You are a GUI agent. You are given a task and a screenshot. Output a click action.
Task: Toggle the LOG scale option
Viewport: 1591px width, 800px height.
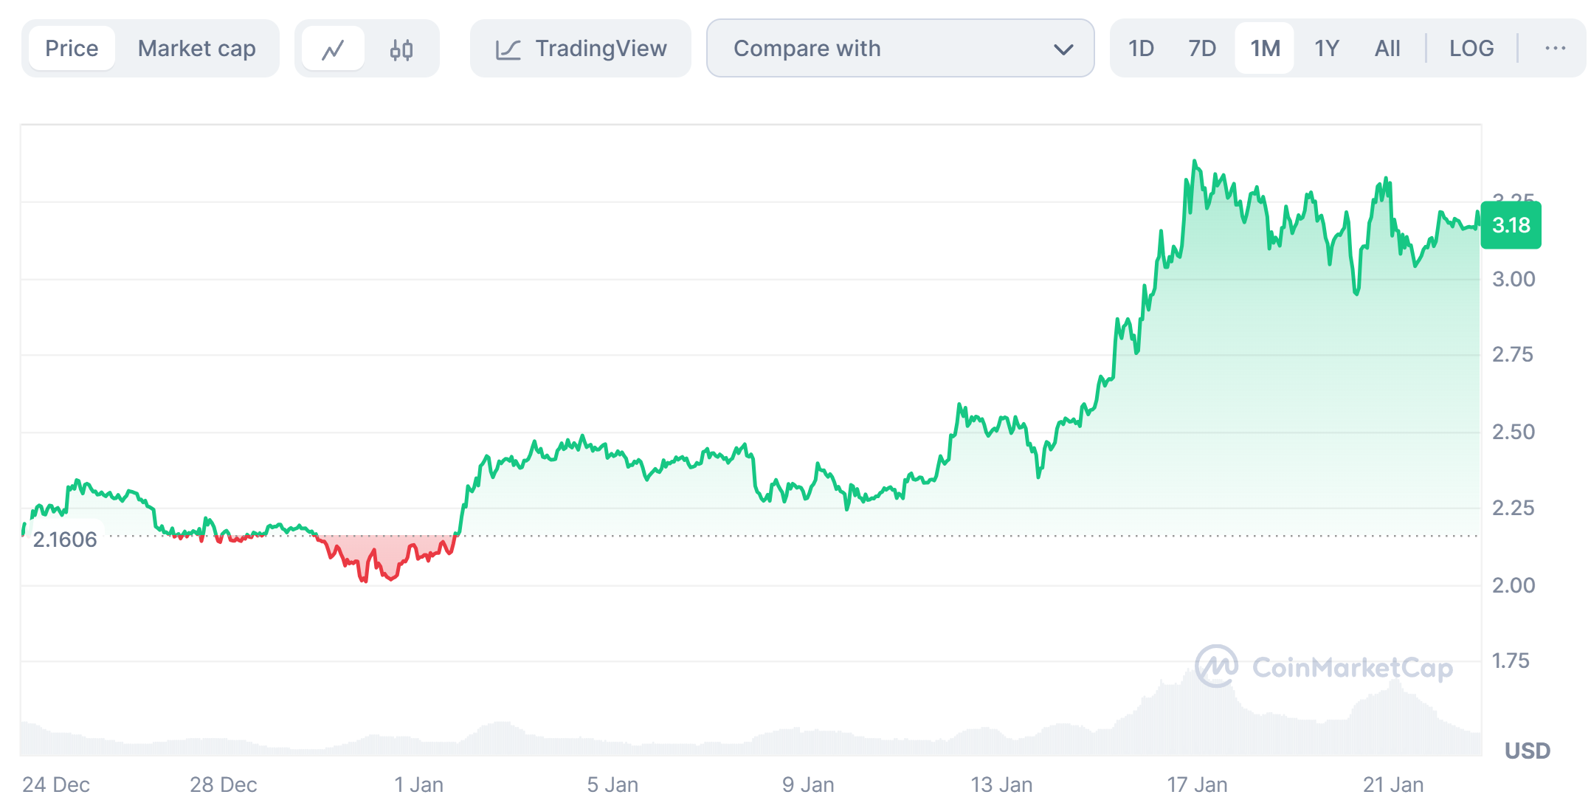[1471, 49]
